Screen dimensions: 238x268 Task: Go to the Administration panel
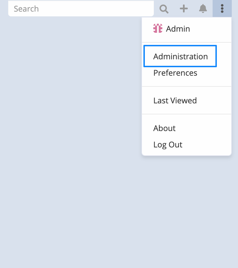[180, 56]
